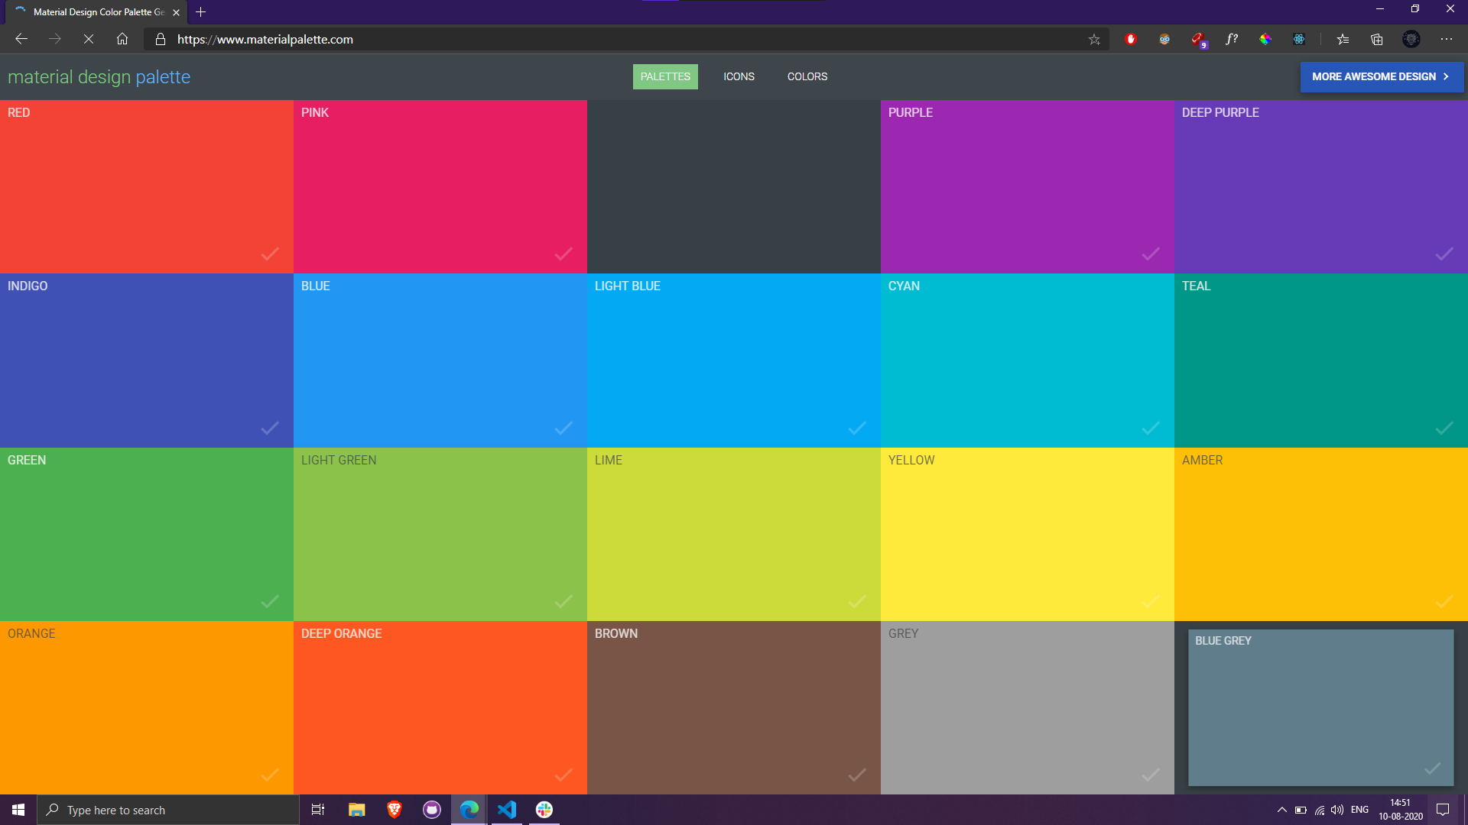Open the Favorites list
The width and height of the screenshot is (1468, 825).
point(1343,39)
